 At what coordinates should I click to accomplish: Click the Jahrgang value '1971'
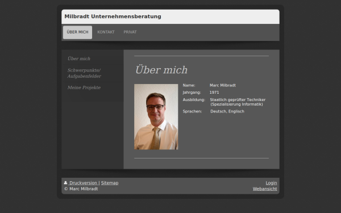tap(214, 93)
